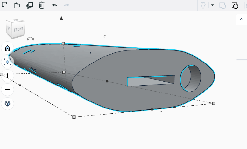247x149 pixels.
Task: Zoom in with plus button
Action: click(7, 76)
